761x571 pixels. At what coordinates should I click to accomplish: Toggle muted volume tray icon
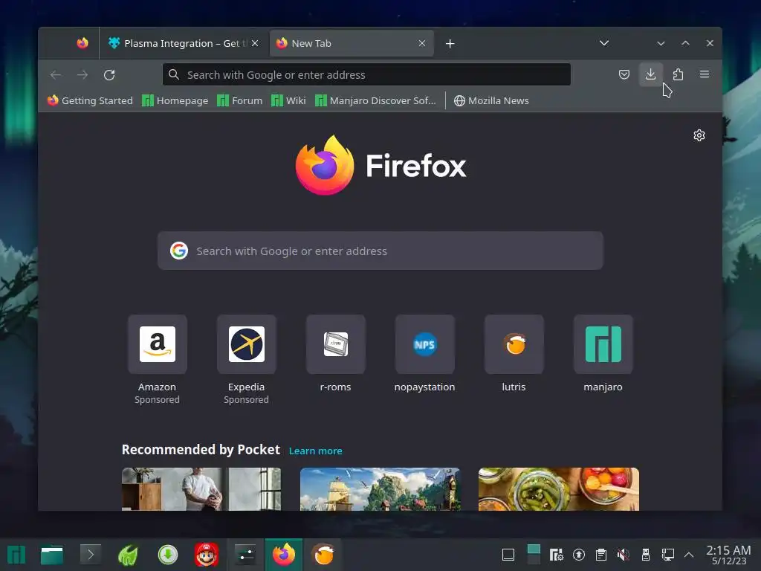(x=624, y=555)
